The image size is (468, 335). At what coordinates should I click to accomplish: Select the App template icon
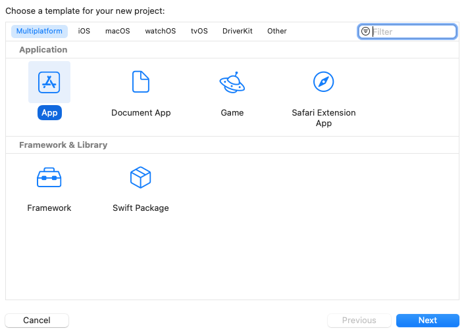(49, 82)
